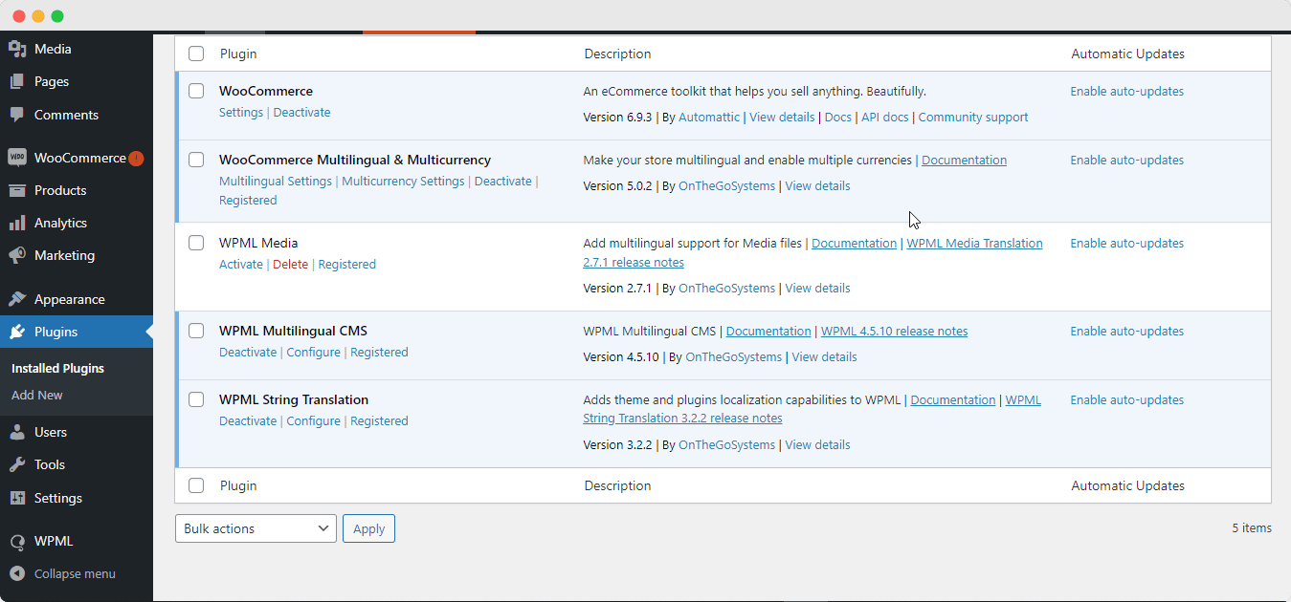1291x602 pixels.
Task: Open WPML 4.5.10 release notes
Action: pyautogui.click(x=895, y=331)
